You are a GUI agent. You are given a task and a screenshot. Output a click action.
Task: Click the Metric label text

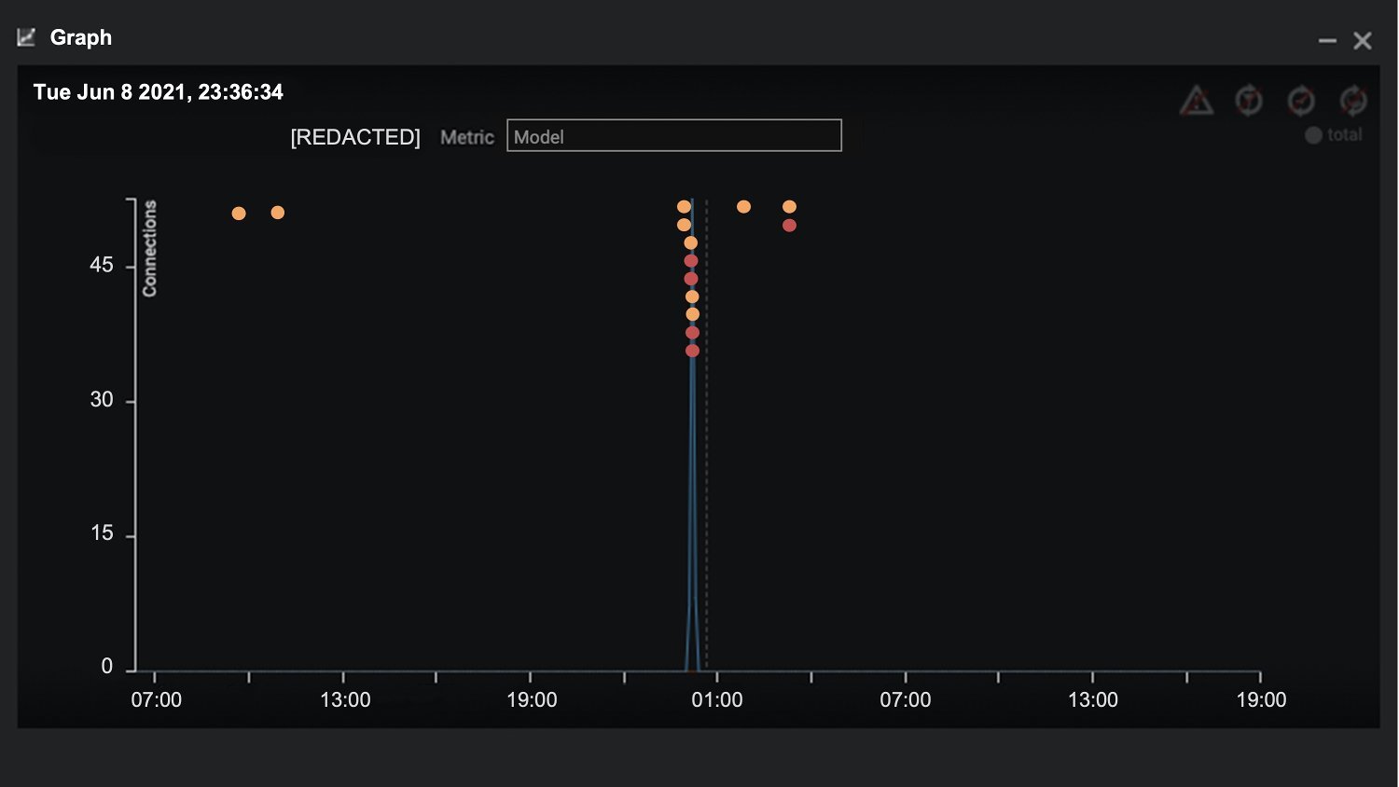[467, 137]
